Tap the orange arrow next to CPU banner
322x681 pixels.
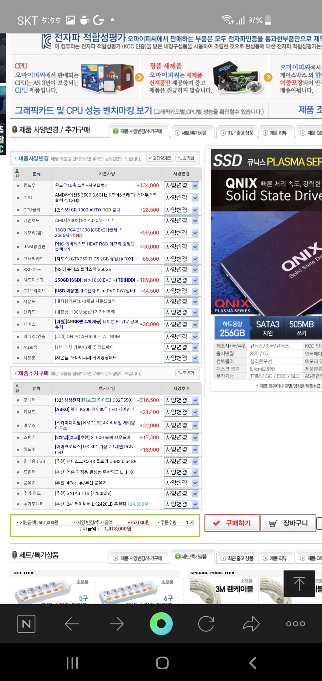point(139,77)
